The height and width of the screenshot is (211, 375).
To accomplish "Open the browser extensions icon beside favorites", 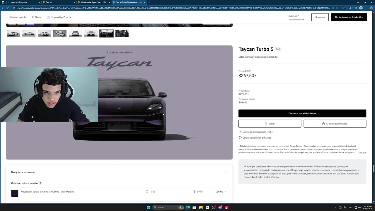I will [x=350, y=8].
